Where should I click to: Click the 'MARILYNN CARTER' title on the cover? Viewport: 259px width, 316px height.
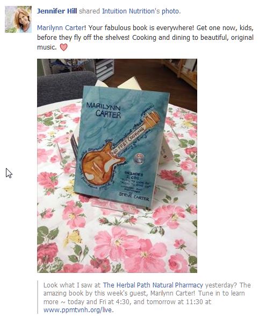click(x=104, y=110)
